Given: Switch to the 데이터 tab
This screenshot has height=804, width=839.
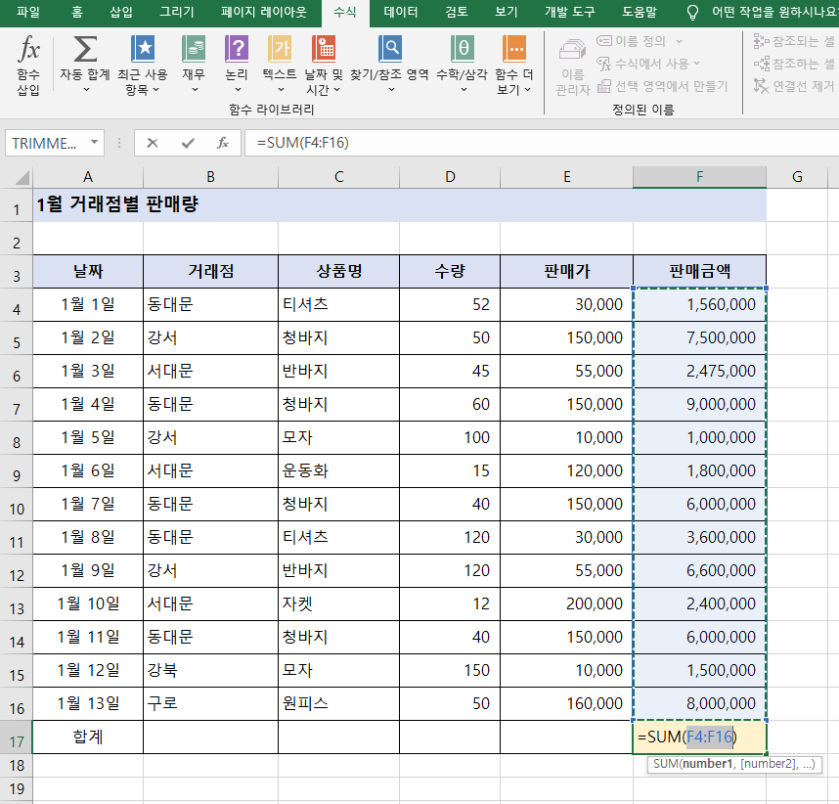Looking at the screenshot, I should coord(401,12).
